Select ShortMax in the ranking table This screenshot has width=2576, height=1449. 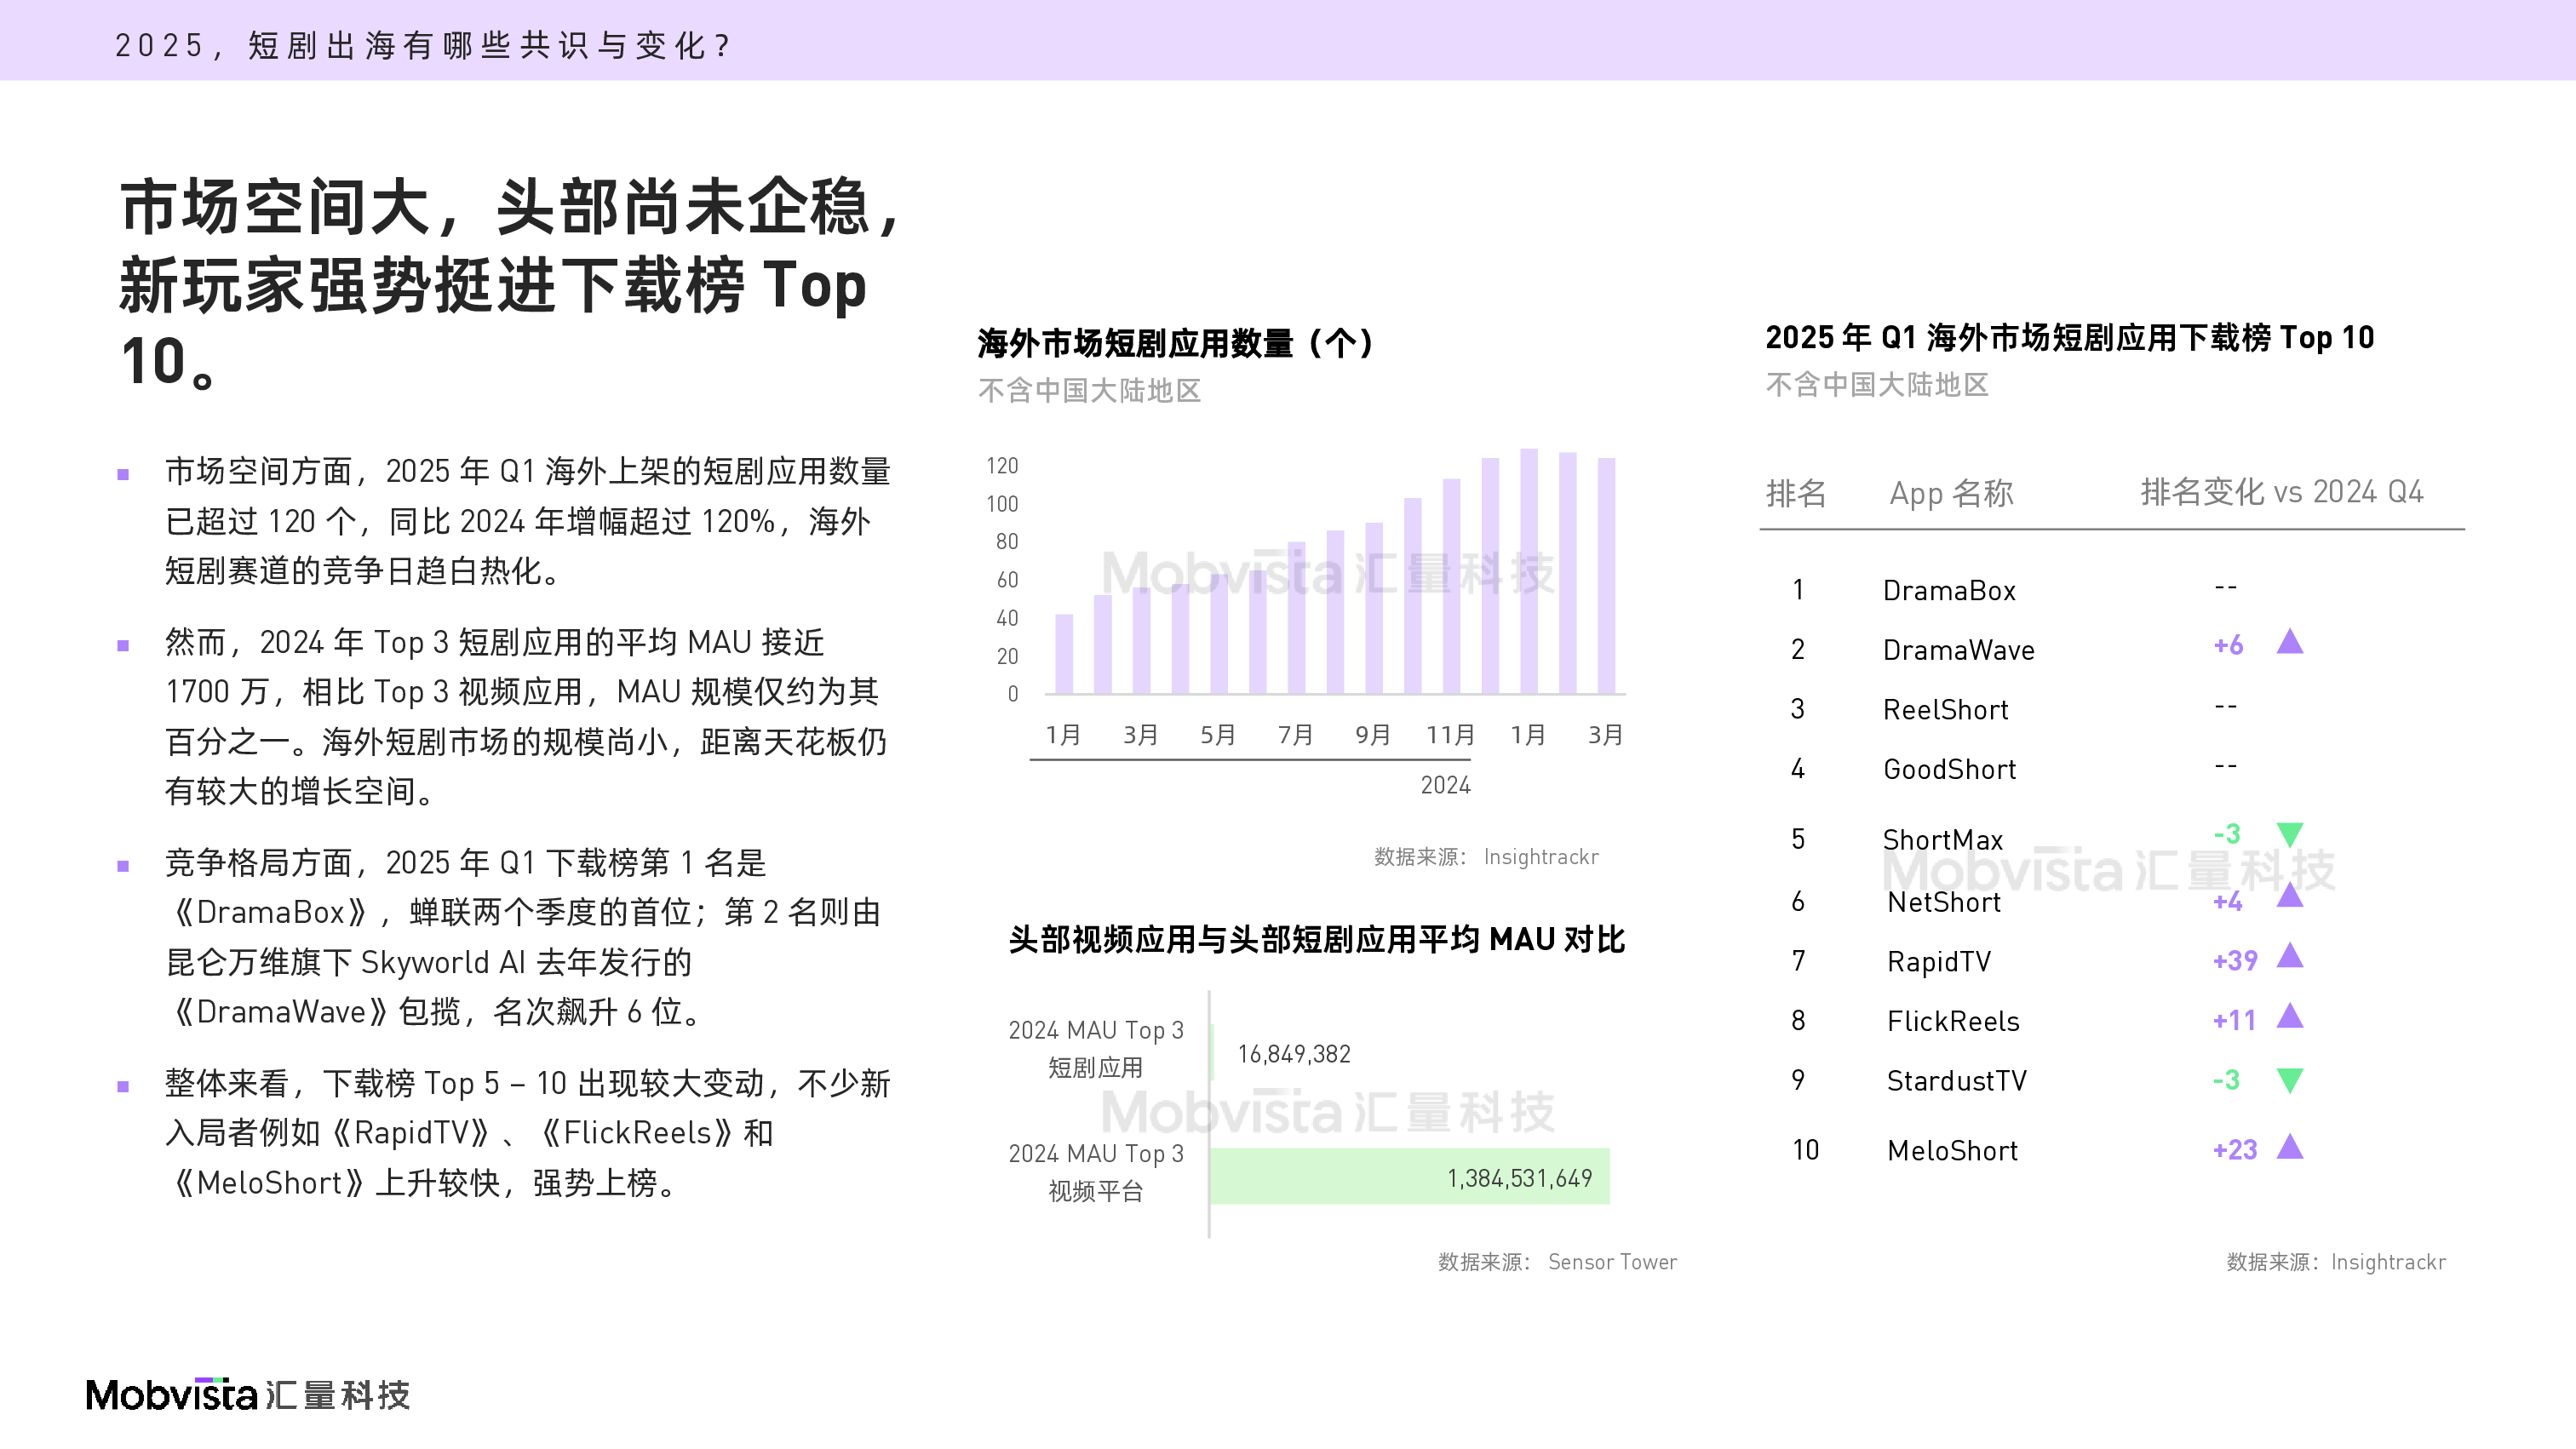coord(1943,839)
